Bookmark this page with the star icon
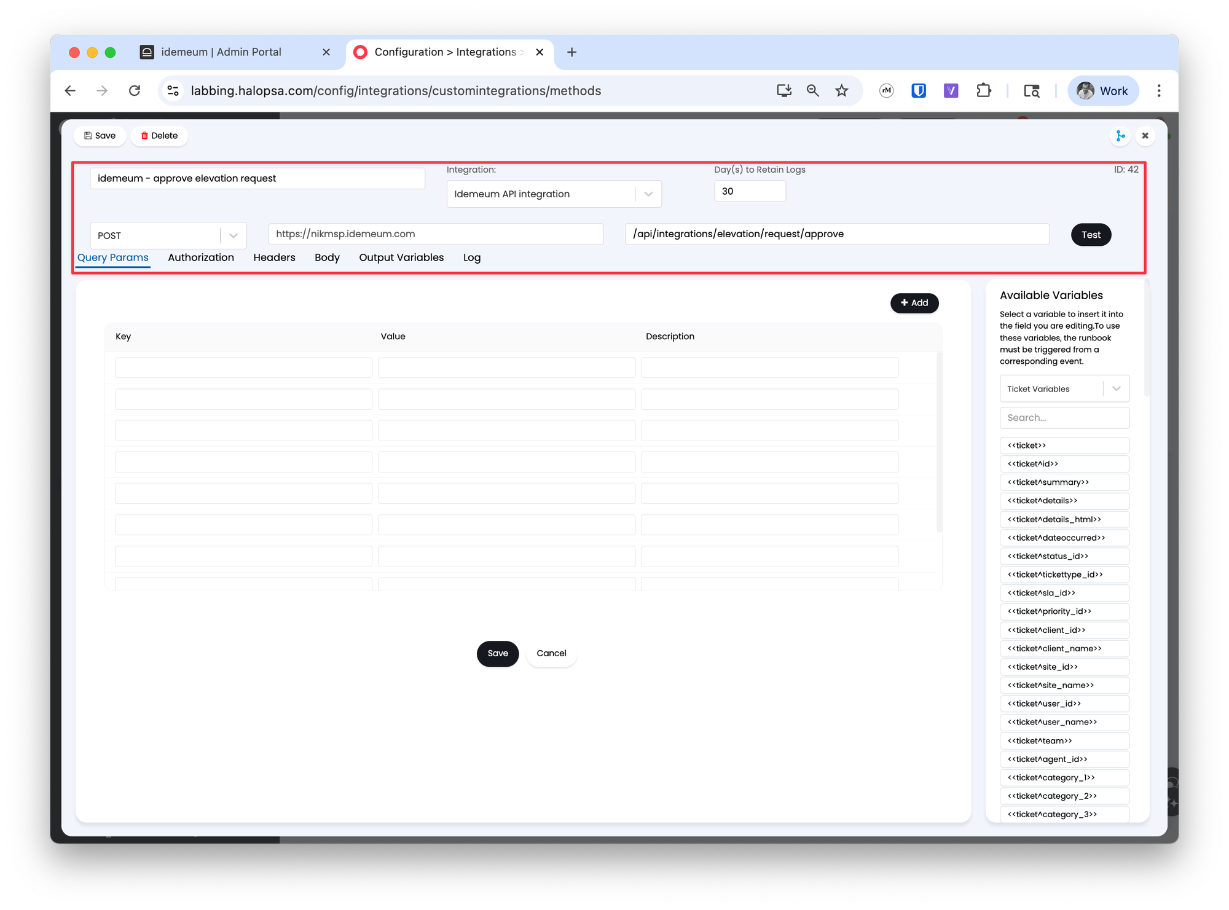The image size is (1229, 910). [841, 91]
